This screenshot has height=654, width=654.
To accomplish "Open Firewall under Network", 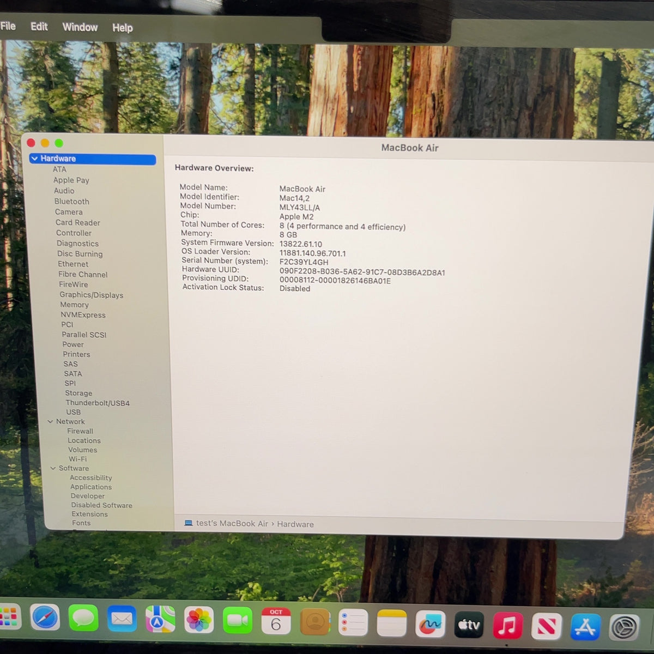I will pyautogui.click(x=80, y=431).
